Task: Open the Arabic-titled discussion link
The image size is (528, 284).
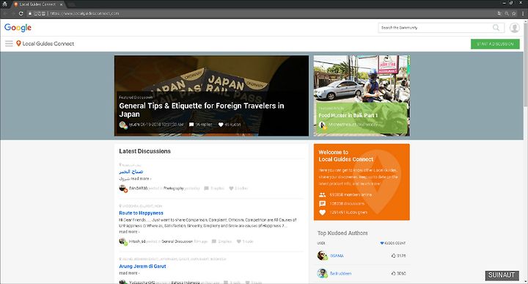Action: tap(131, 172)
